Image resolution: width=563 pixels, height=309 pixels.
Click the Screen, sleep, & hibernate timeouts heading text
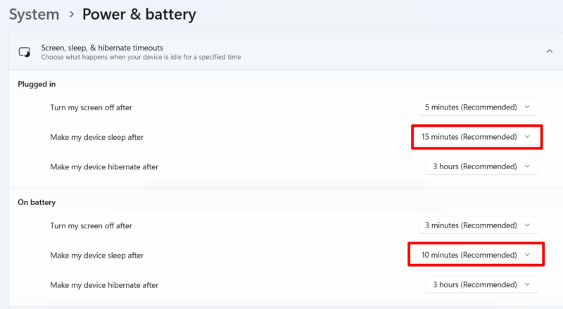[102, 47]
